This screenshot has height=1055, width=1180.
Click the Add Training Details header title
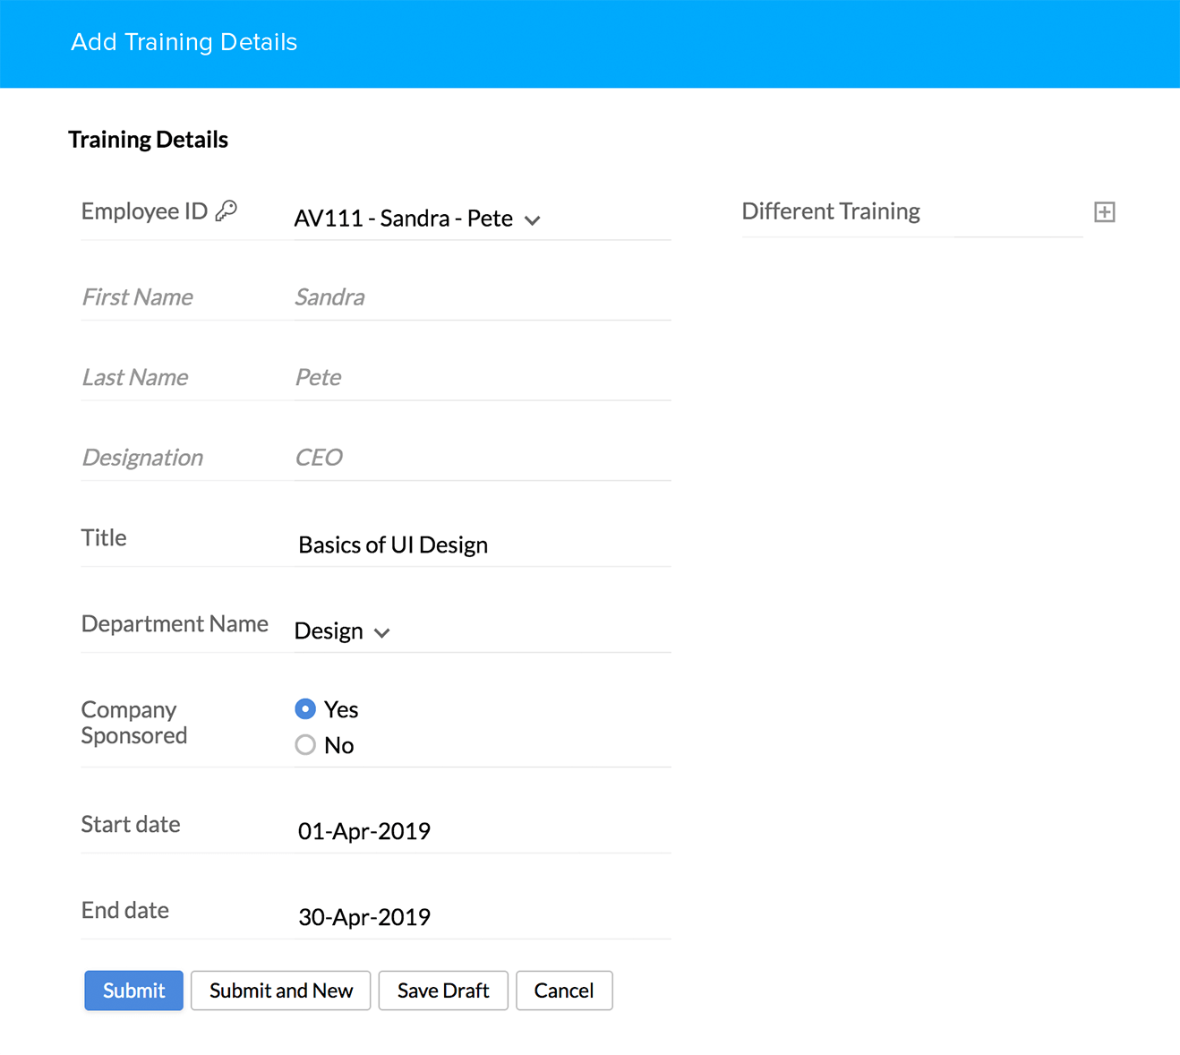pyautogui.click(x=184, y=42)
